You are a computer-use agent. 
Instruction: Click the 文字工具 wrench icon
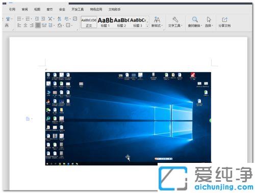pos(175,19)
